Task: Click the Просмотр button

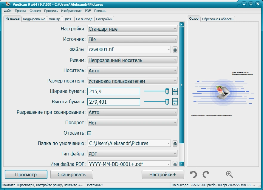Action: 26,175
